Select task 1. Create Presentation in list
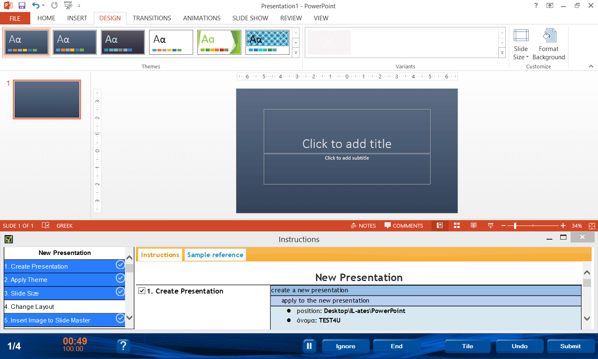598x359 pixels. pyautogui.click(x=64, y=267)
